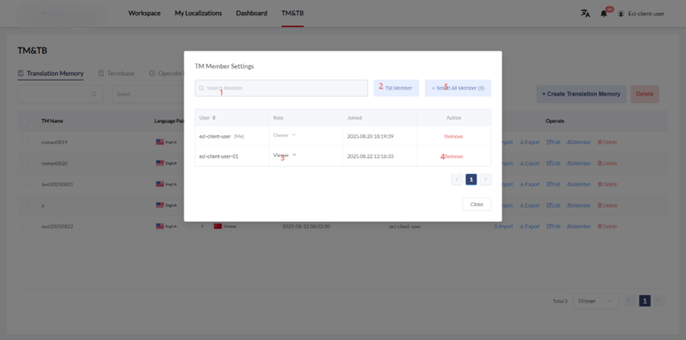Open the 10/page page size dropdown
686x340 pixels.
click(596, 301)
